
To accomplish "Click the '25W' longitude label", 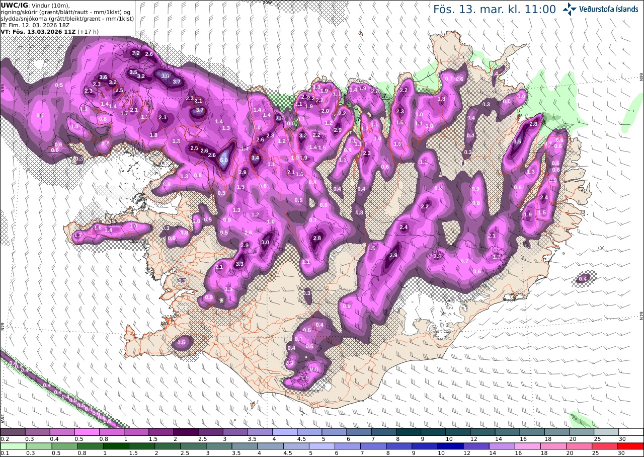I will coord(3,418).
